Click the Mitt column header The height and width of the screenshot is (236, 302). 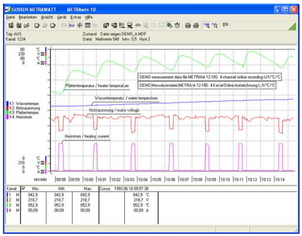tap(61, 189)
